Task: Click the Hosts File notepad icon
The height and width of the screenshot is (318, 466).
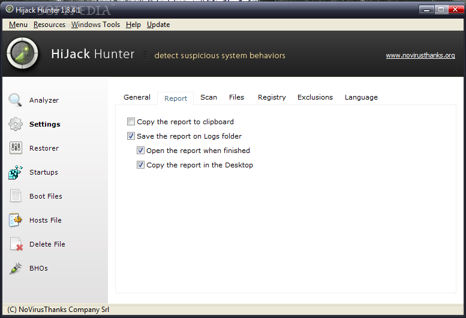Action: 16,220
